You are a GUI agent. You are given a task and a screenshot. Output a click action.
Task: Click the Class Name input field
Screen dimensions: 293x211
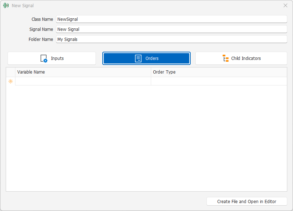[172, 19]
